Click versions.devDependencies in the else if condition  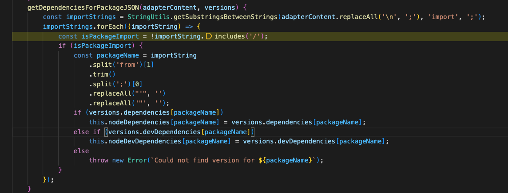tap(154, 131)
